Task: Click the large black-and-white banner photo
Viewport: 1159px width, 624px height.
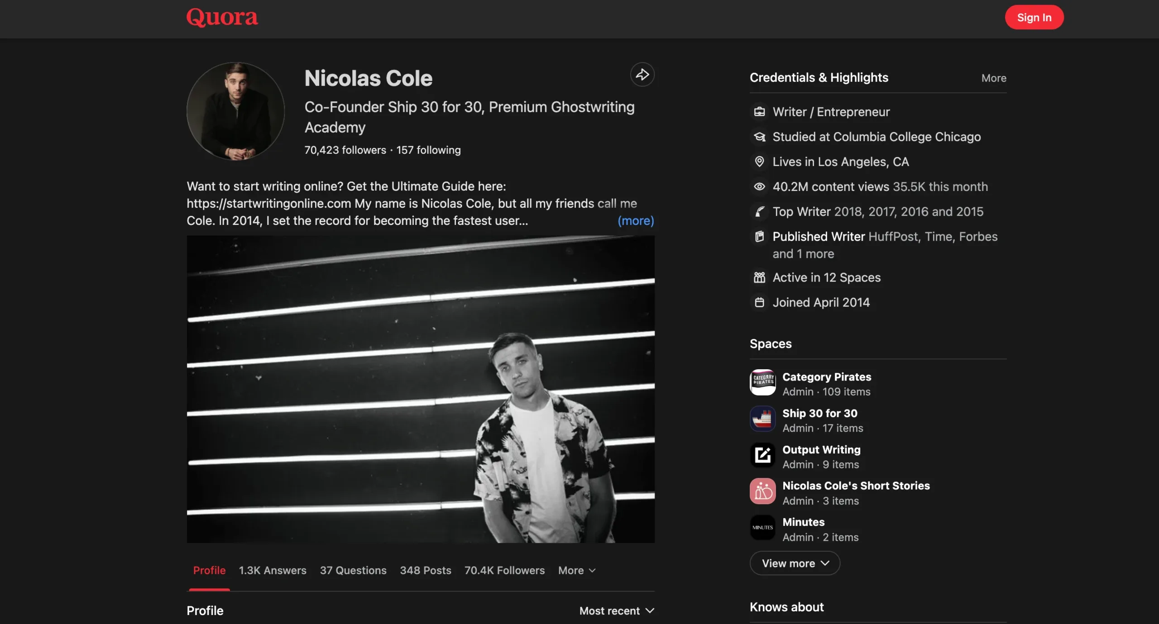Action: [421, 389]
